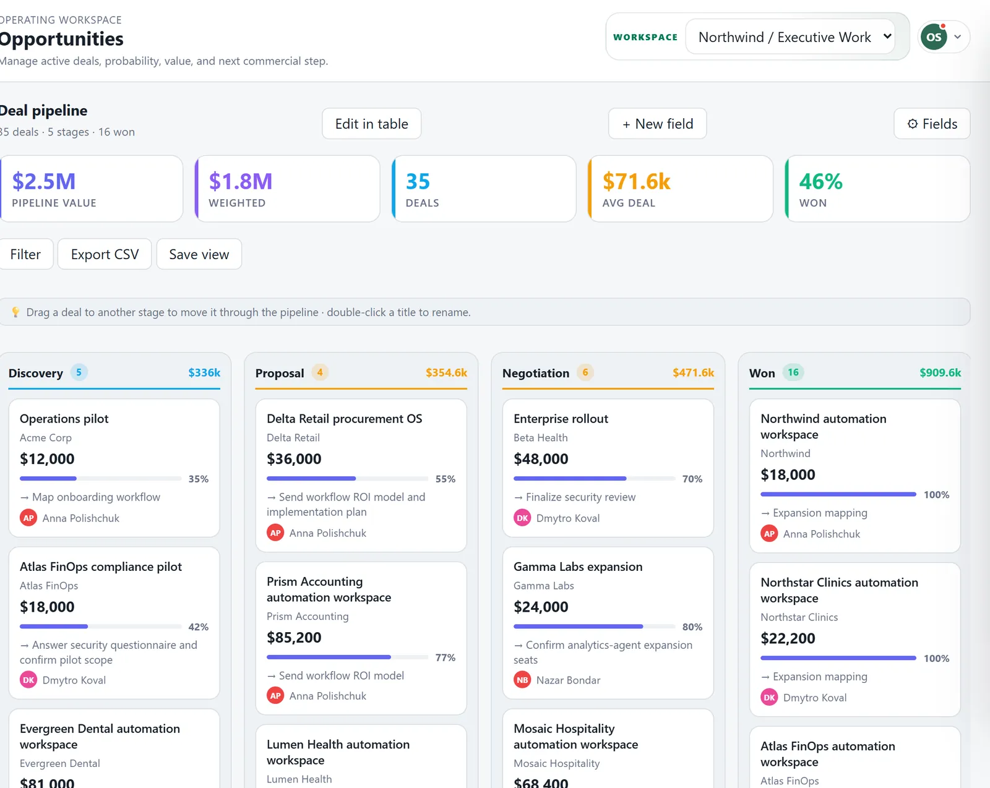Click the Operations pilot 35% progress bar
Screen dimensions: 990x788
click(x=100, y=479)
